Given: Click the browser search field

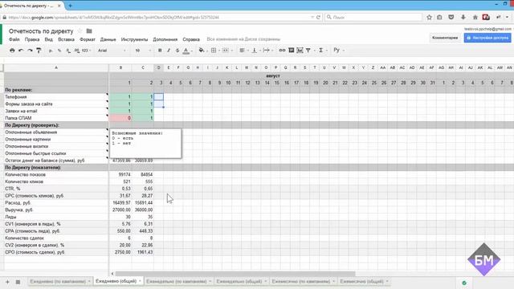Looking at the screenshot, I should tap(373, 18).
